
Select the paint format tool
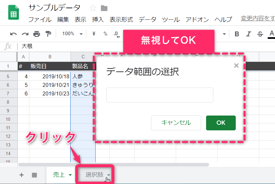48,34
